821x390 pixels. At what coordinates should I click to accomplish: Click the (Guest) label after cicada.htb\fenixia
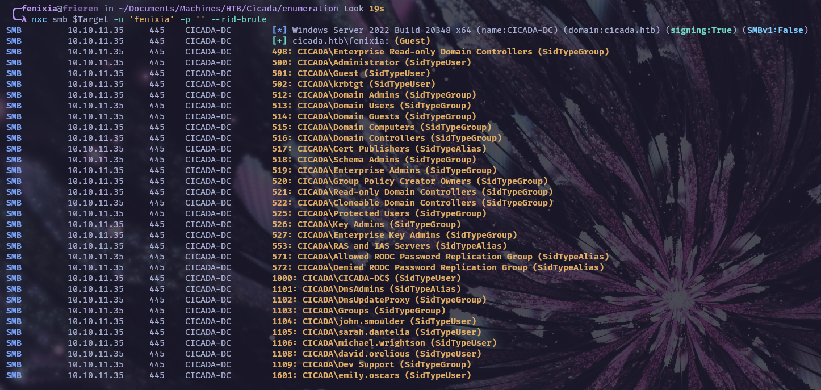tap(412, 41)
